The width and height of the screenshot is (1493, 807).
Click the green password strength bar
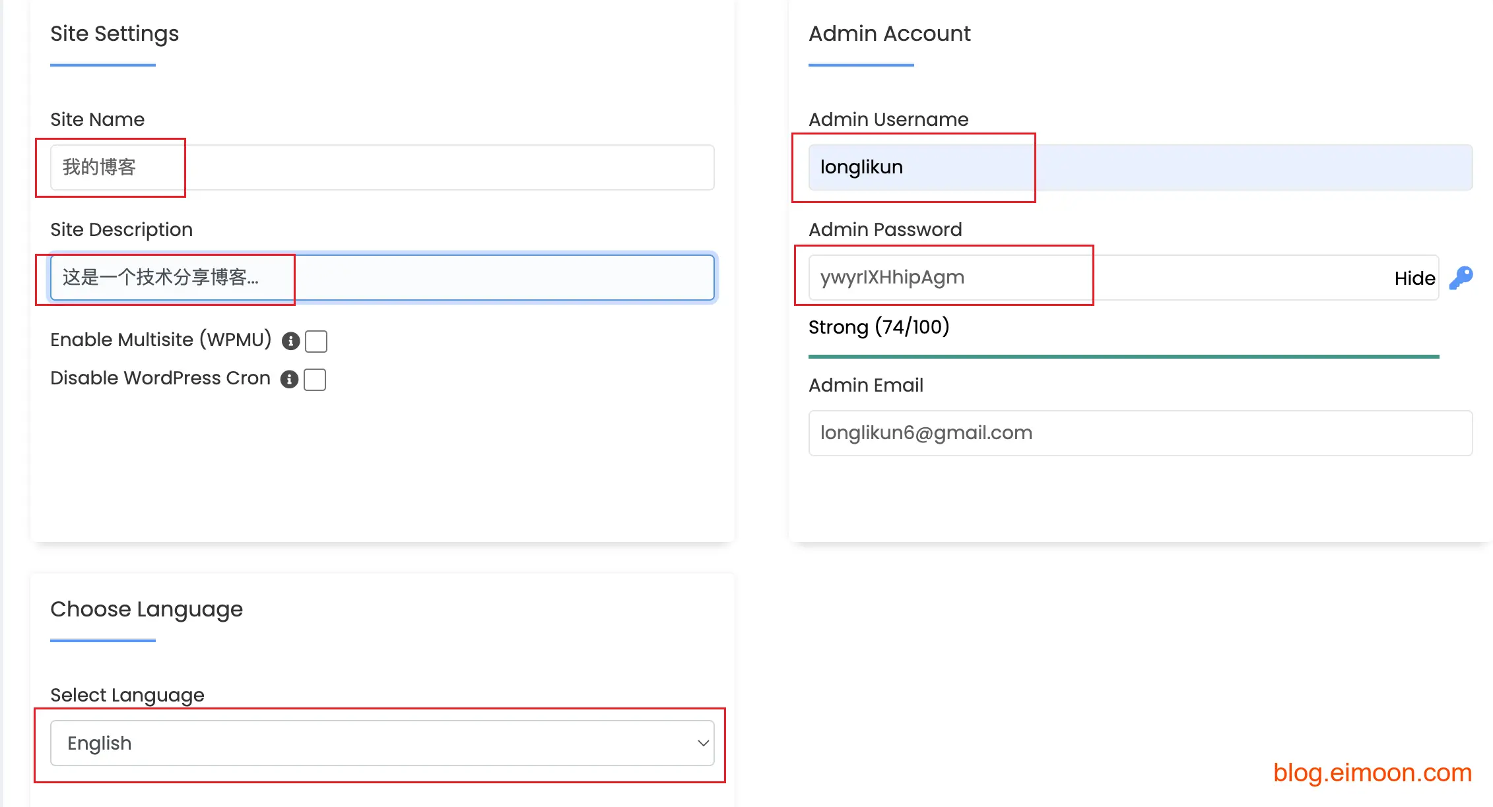[x=1123, y=357]
